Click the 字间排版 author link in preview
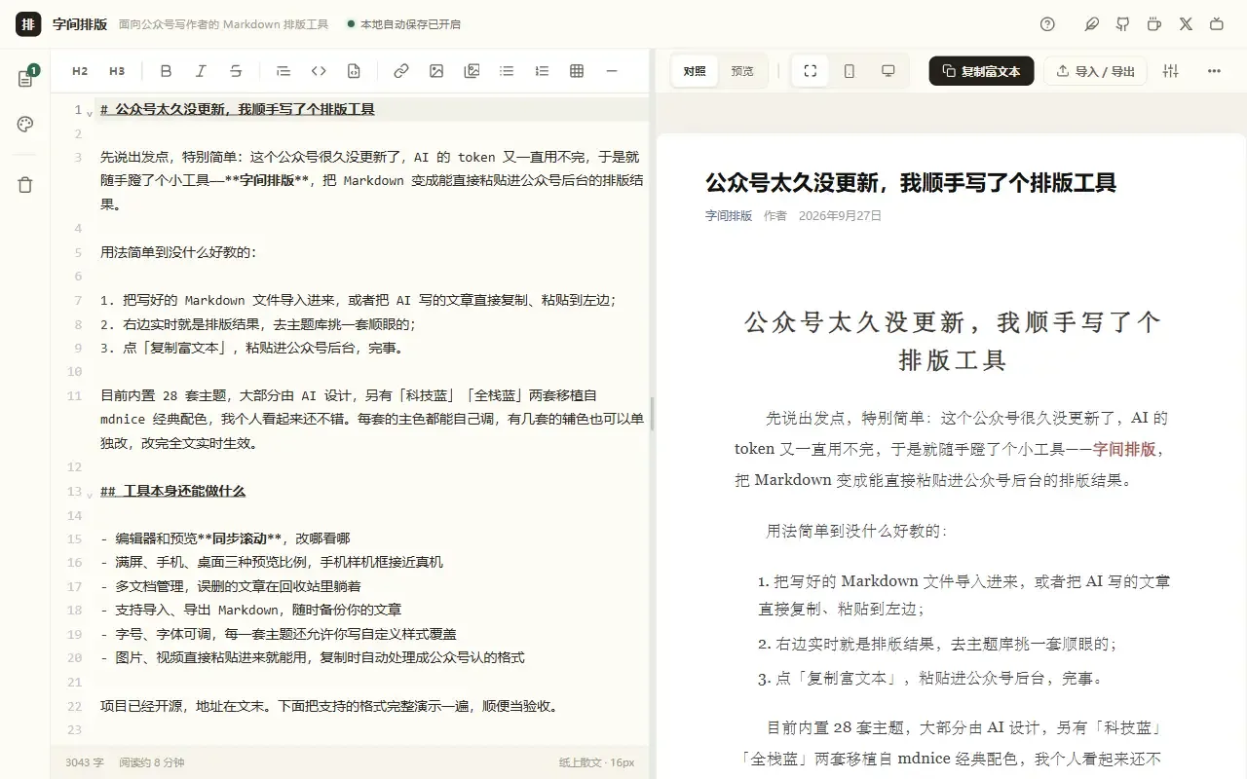This screenshot has width=1247, height=779. 729,216
